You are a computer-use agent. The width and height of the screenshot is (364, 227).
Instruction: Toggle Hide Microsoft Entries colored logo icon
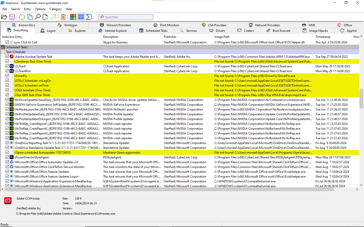pyautogui.click(x=73, y=17)
